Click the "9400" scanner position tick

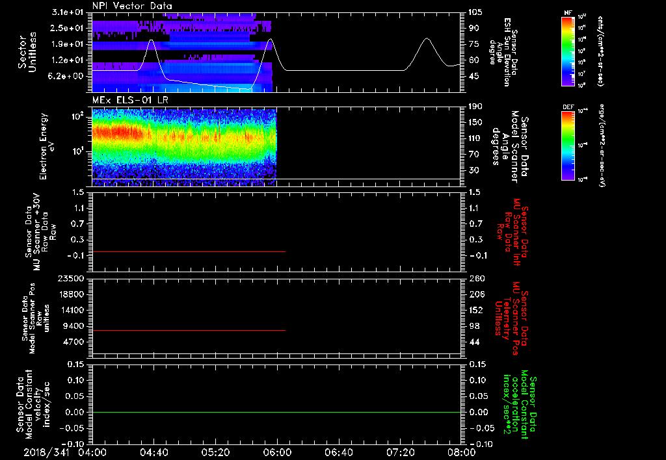tap(73, 326)
